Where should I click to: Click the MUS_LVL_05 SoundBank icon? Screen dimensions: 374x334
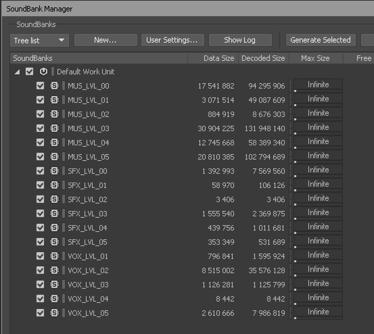coord(54,157)
